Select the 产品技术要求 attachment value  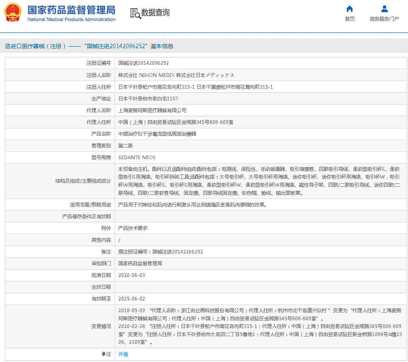(x=133, y=228)
